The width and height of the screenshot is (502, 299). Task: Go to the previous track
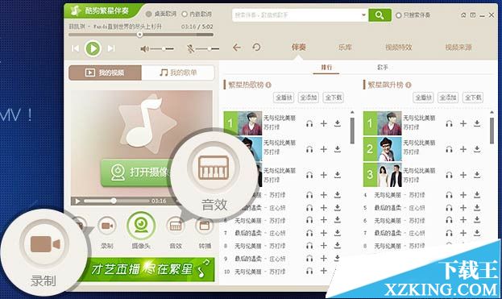[x=75, y=48]
